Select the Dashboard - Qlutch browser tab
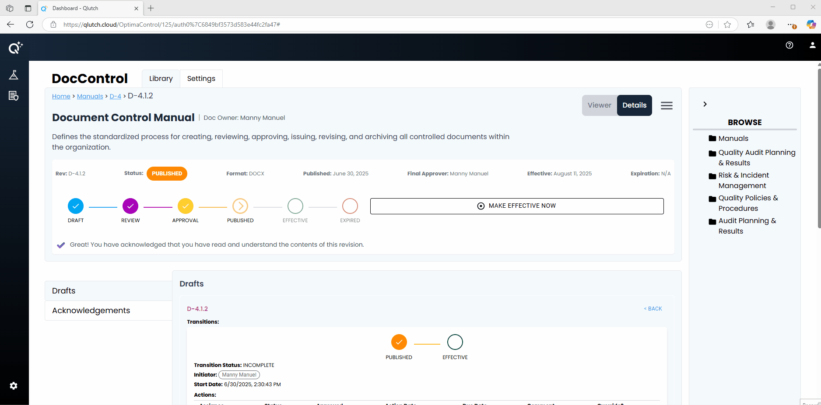The image size is (821, 405). point(90,8)
